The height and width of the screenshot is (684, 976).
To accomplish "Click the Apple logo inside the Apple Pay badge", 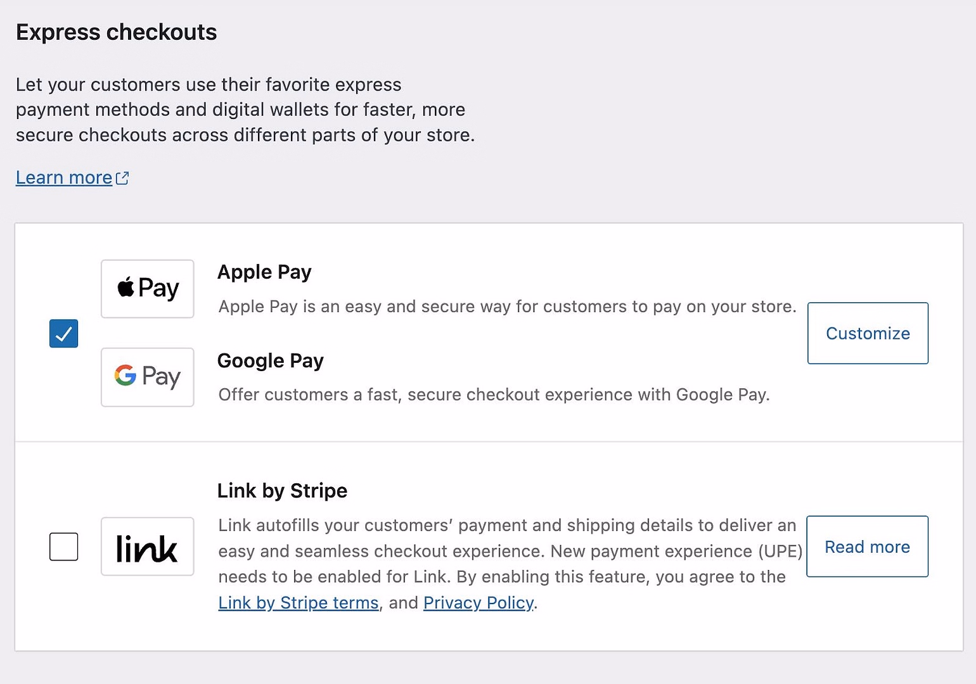I will coord(126,288).
